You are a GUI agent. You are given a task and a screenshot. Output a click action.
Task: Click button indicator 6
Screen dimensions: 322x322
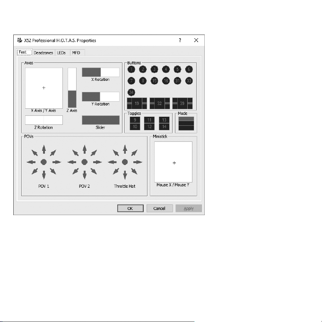click(189, 70)
